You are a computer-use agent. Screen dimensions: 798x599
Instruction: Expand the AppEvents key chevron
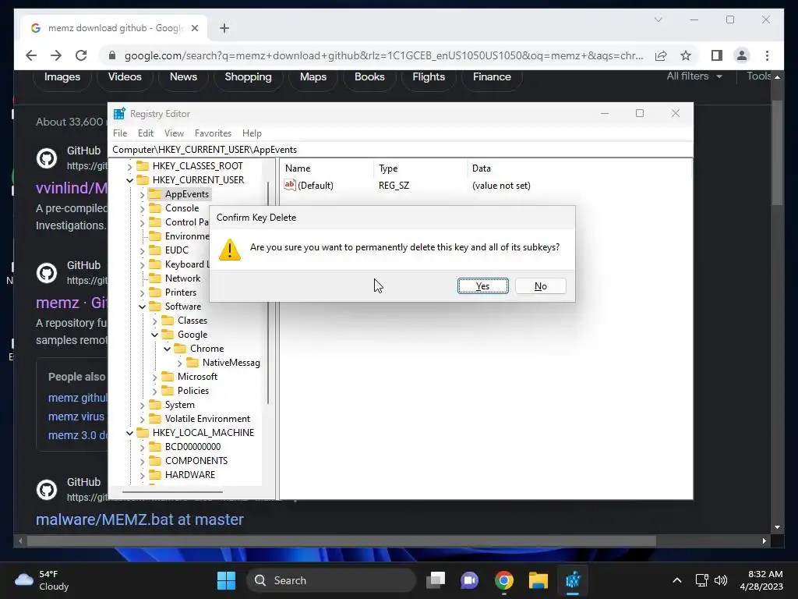click(x=143, y=194)
